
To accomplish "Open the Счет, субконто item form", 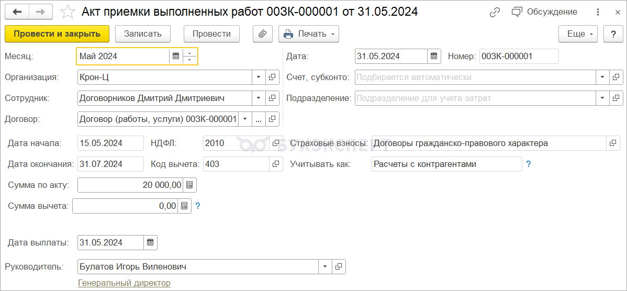I will pyautogui.click(x=616, y=77).
